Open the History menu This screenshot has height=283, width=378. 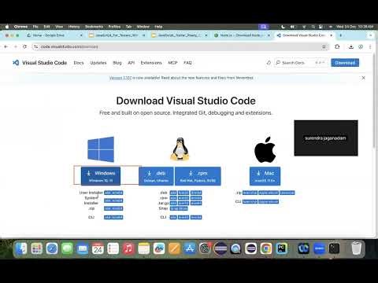[74, 27]
